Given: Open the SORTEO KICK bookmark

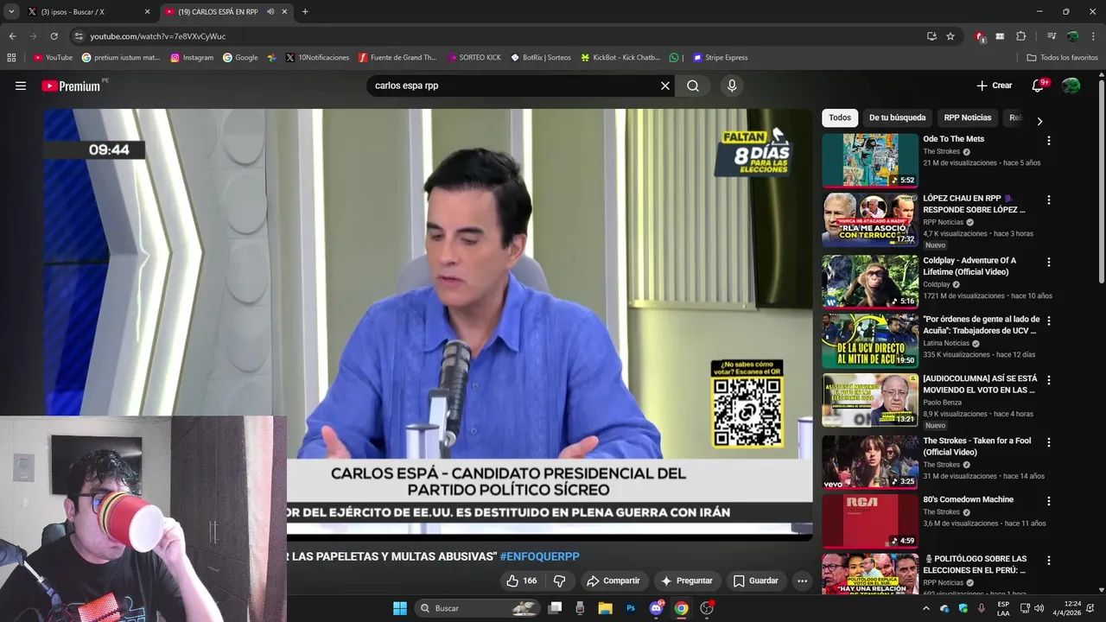Looking at the screenshot, I should click(474, 58).
